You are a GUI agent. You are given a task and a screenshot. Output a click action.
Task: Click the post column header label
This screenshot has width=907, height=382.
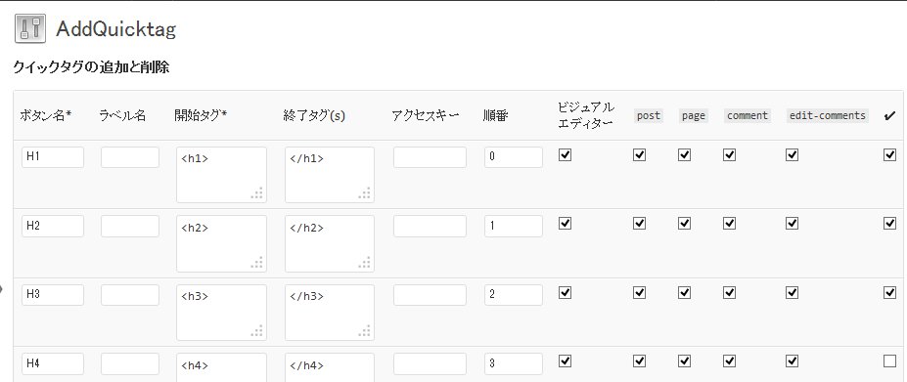click(649, 115)
